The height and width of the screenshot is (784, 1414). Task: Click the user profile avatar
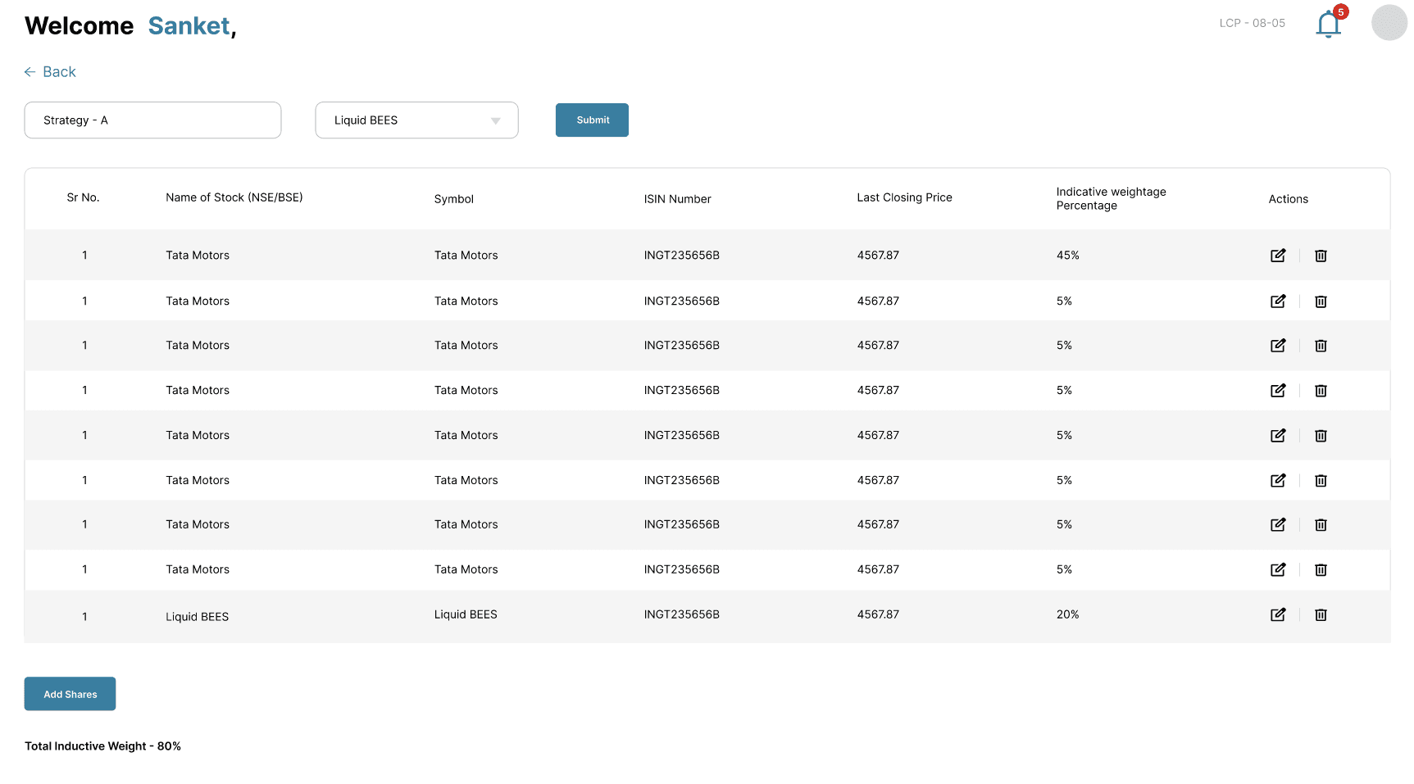[x=1389, y=23]
